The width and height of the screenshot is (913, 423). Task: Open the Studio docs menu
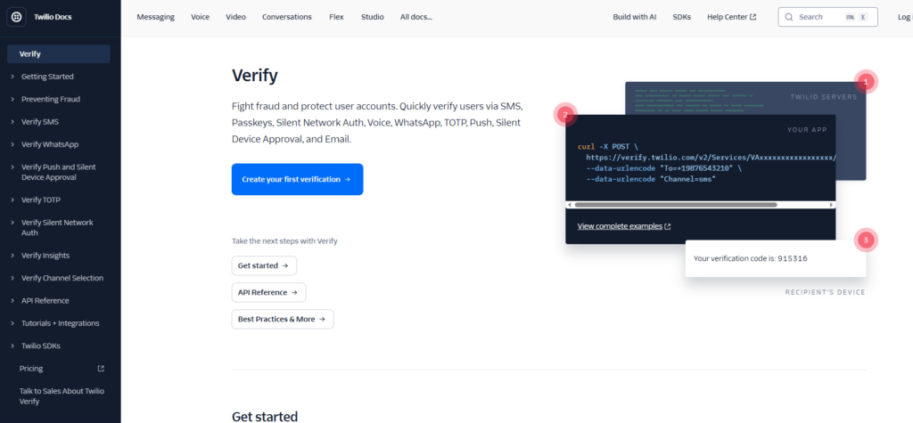[x=372, y=18]
